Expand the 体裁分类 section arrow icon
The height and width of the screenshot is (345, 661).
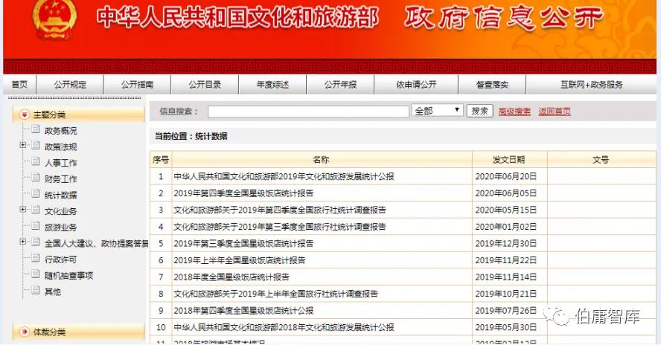[x=25, y=332]
